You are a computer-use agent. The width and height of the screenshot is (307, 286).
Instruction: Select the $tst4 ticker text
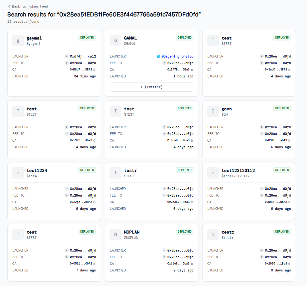coord(32,176)
